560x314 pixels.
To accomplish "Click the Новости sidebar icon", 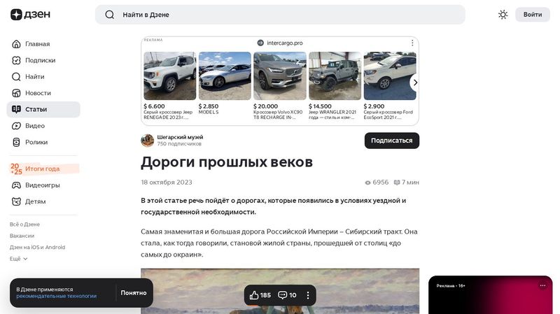I will [17, 93].
